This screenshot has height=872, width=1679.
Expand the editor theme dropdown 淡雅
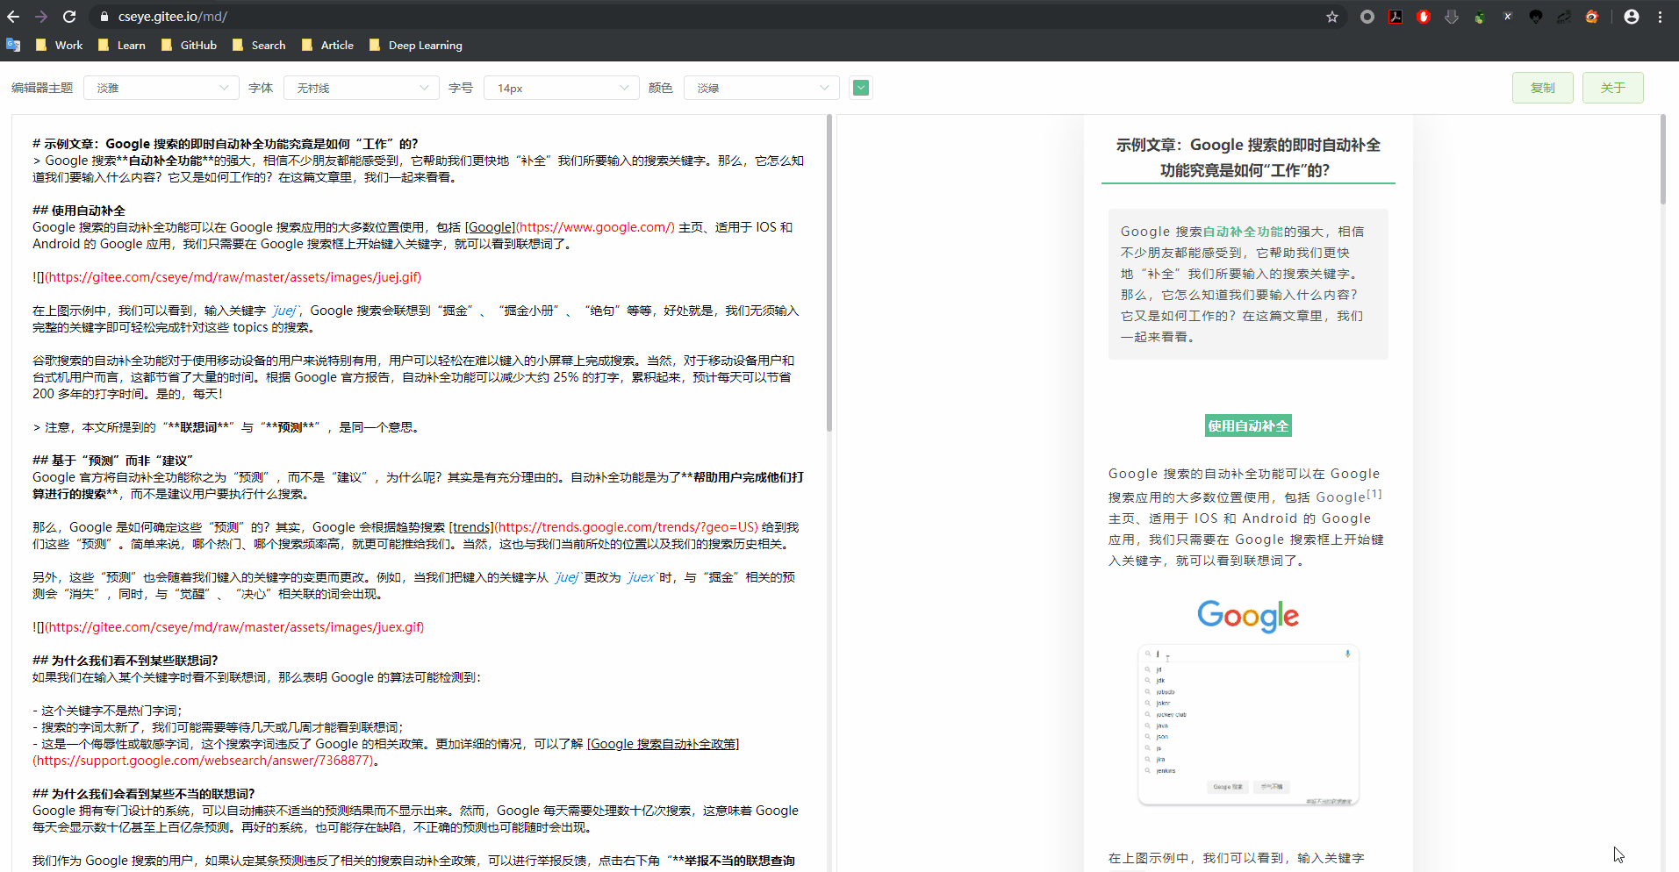(161, 88)
